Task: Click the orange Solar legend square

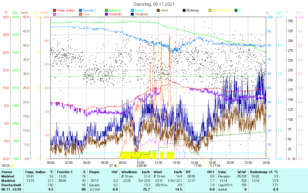Action: tap(80, 14)
